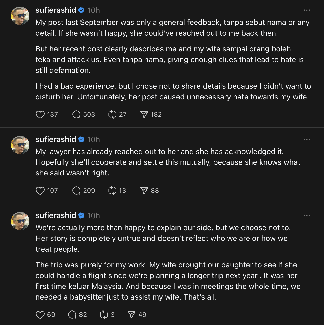Repost the trip post with 3 reposts
The height and width of the screenshot is (325, 324).
click(x=104, y=315)
